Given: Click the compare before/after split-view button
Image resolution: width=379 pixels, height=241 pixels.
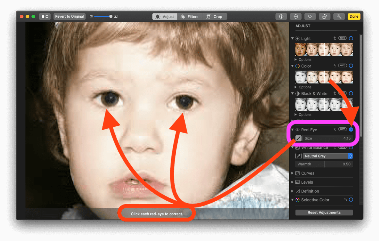Looking at the screenshot, I should point(45,16).
